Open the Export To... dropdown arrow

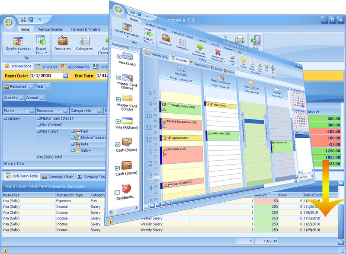pos(152,42)
